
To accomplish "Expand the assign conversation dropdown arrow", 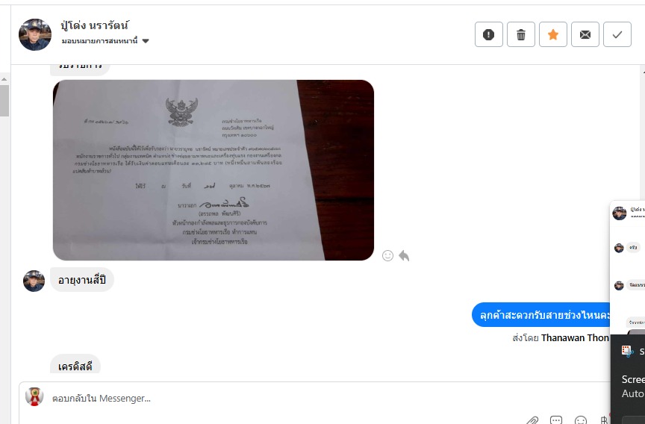I will [x=146, y=41].
